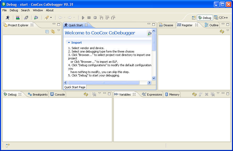Viewport: 233px width, 151px height.
Task: Open the Back history dropdown arrow
Action: click(65, 18)
